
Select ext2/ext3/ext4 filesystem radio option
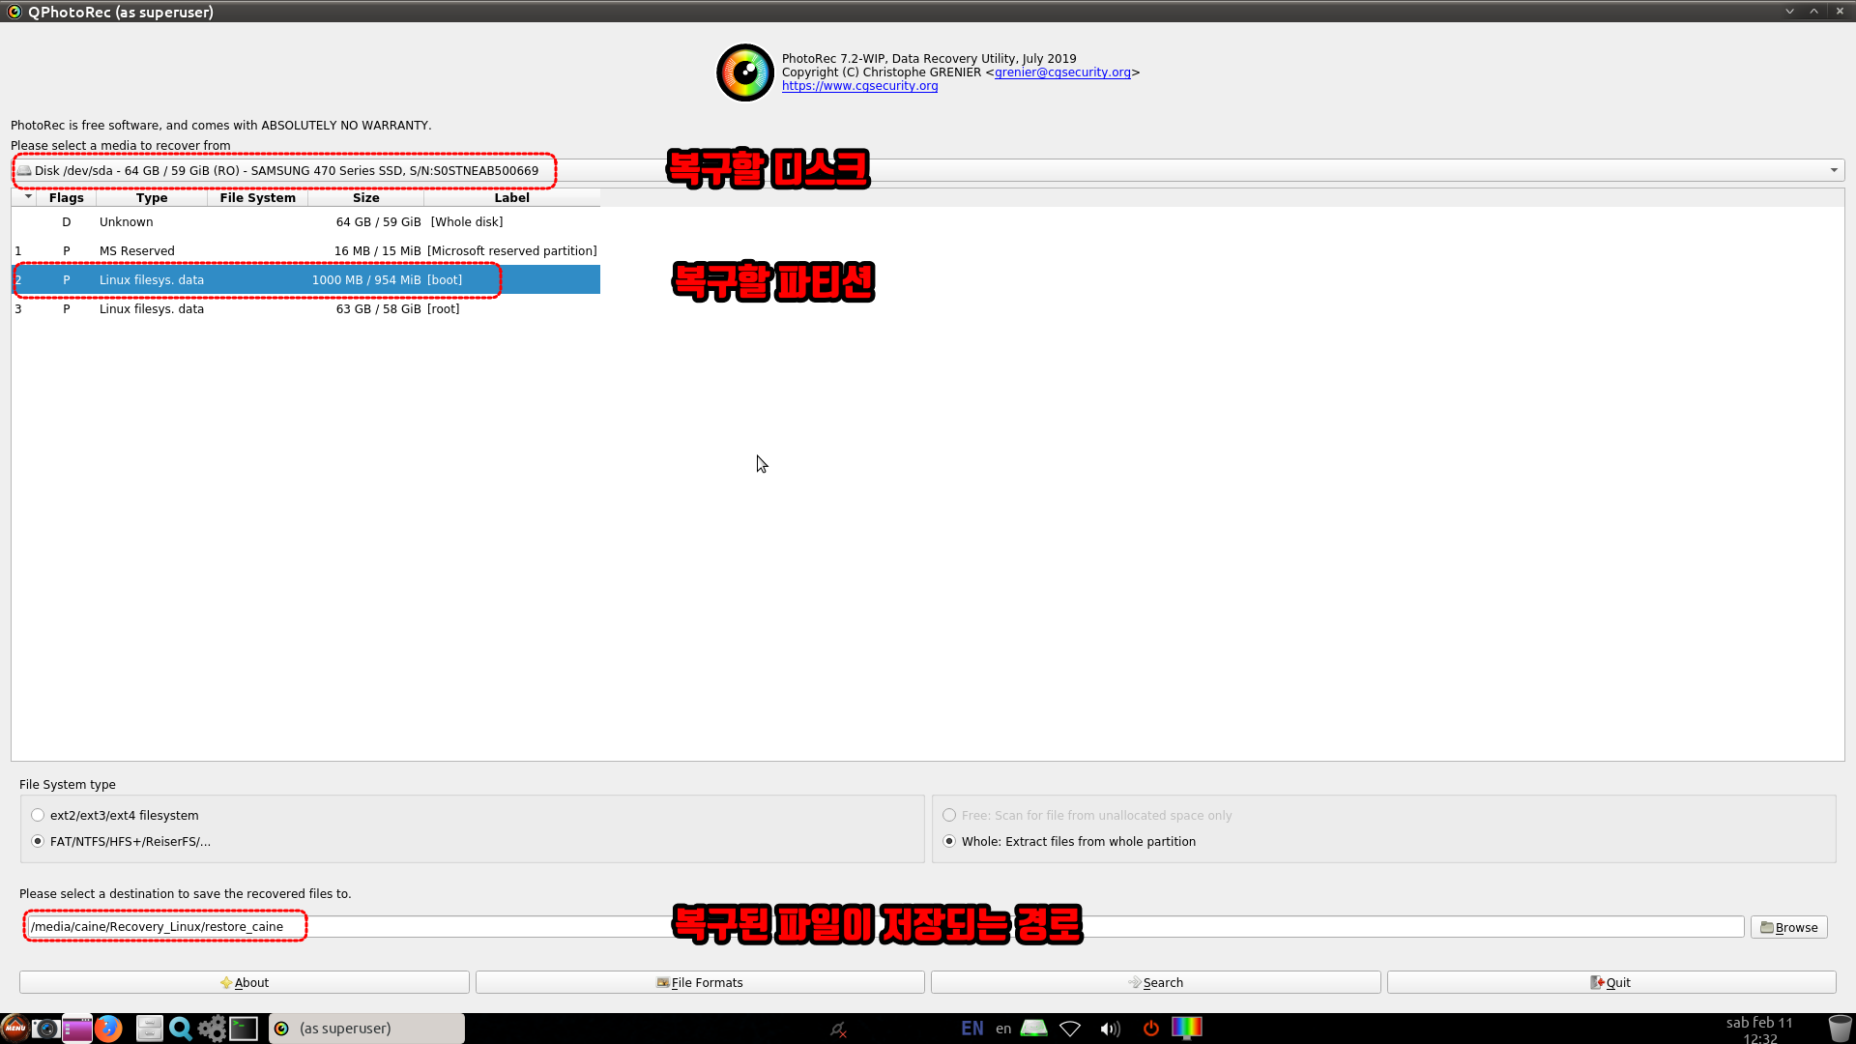(x=38, y=815)
